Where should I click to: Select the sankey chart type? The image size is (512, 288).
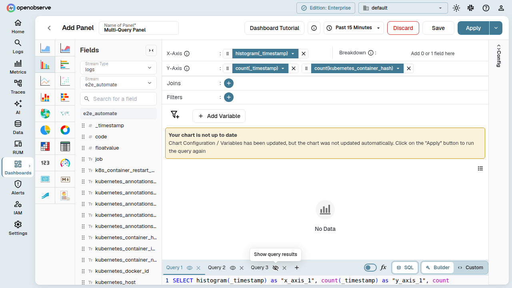pos(45,196)
